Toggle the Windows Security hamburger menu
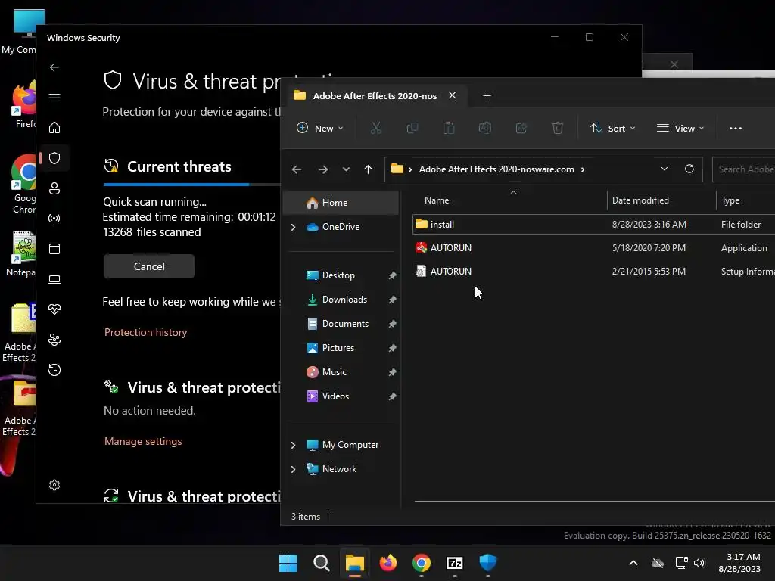The width and height of the screenshot is (775, 581). click(54, 98)
